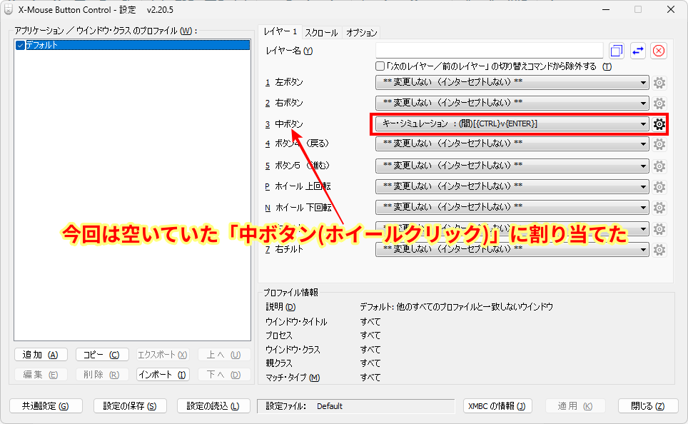Switch to the オプション tab

363,33
